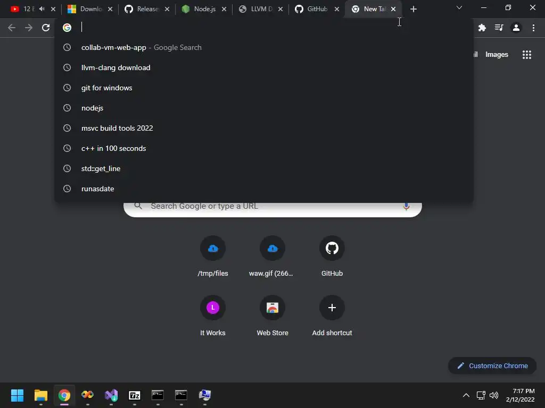545x408 pixels.
Task: Switch to the GitHub Releases tab
Action: 146,9
